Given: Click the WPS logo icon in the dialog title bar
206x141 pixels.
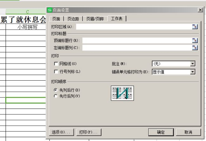Looking at the screenshot, I should (50, 10).
